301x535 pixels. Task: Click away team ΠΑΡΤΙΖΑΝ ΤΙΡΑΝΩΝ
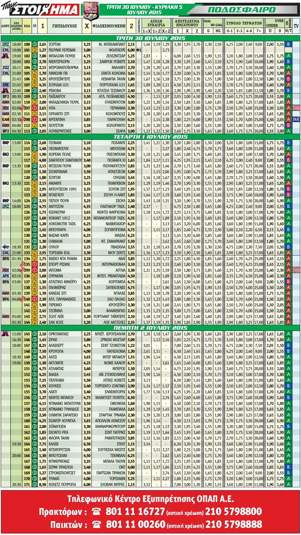click(x=111, y=473)
